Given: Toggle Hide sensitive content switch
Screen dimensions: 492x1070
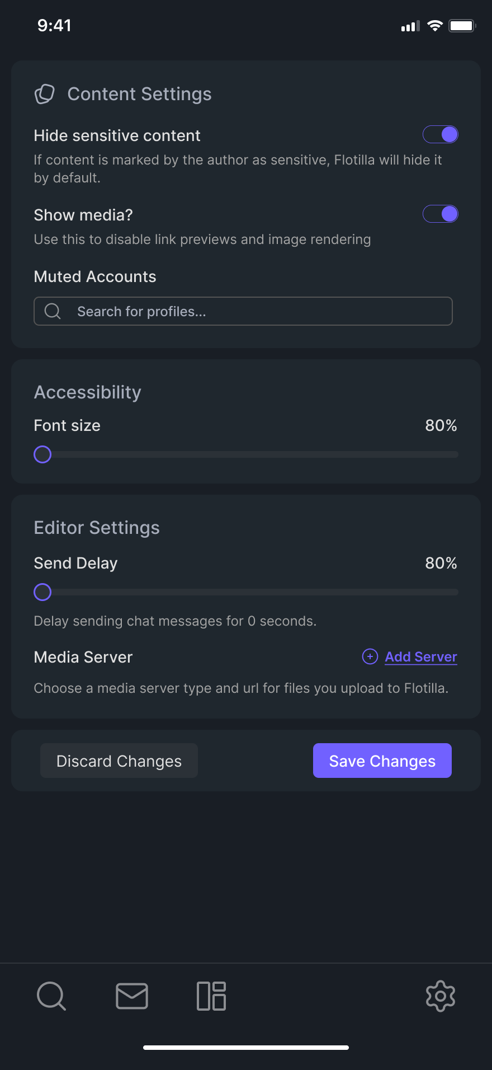Looking at the screenshot, I should click(x=441, y=134).
